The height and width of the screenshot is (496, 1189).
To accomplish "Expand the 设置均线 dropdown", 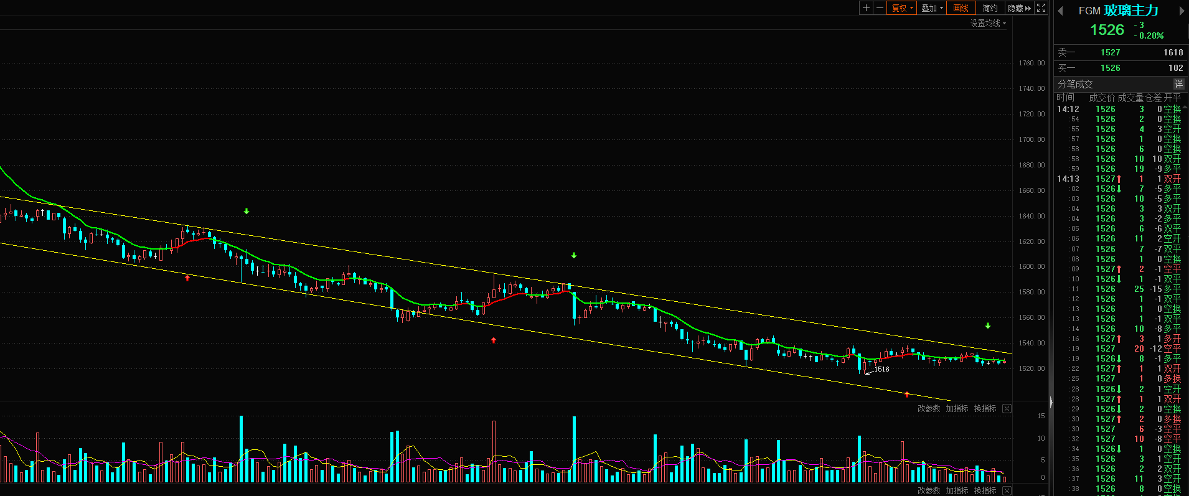I will coord(988,23).
